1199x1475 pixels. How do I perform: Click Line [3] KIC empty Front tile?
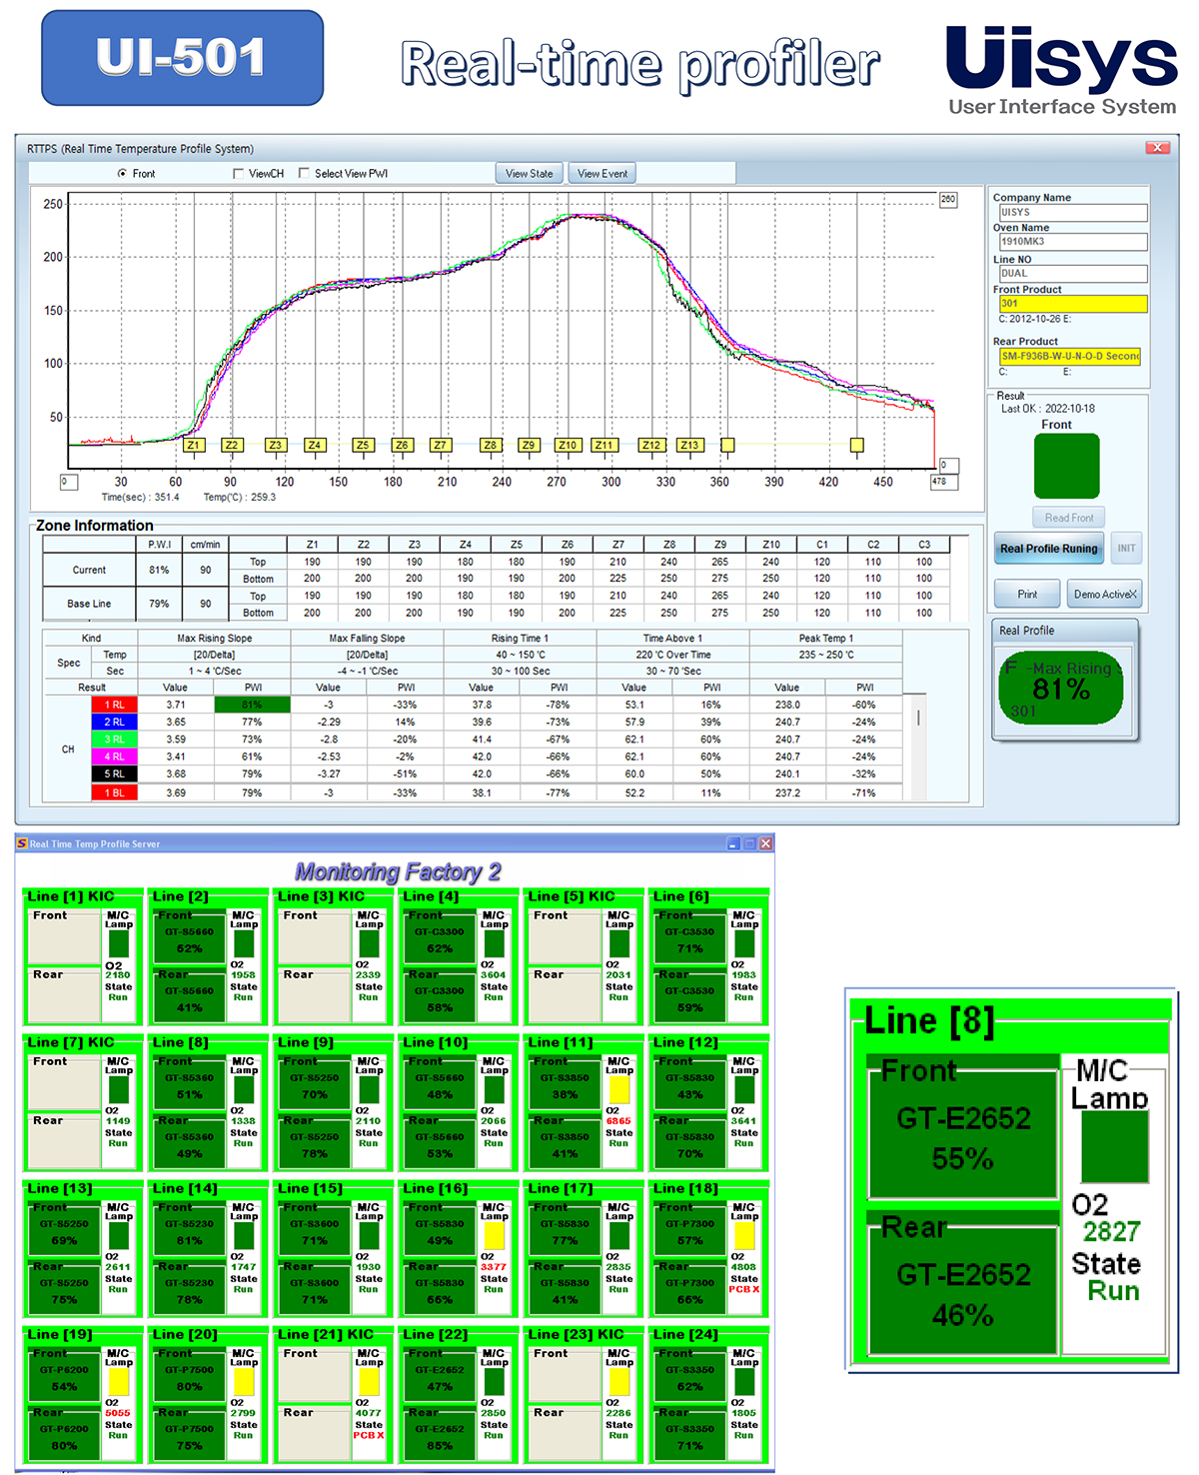point(315,937)
